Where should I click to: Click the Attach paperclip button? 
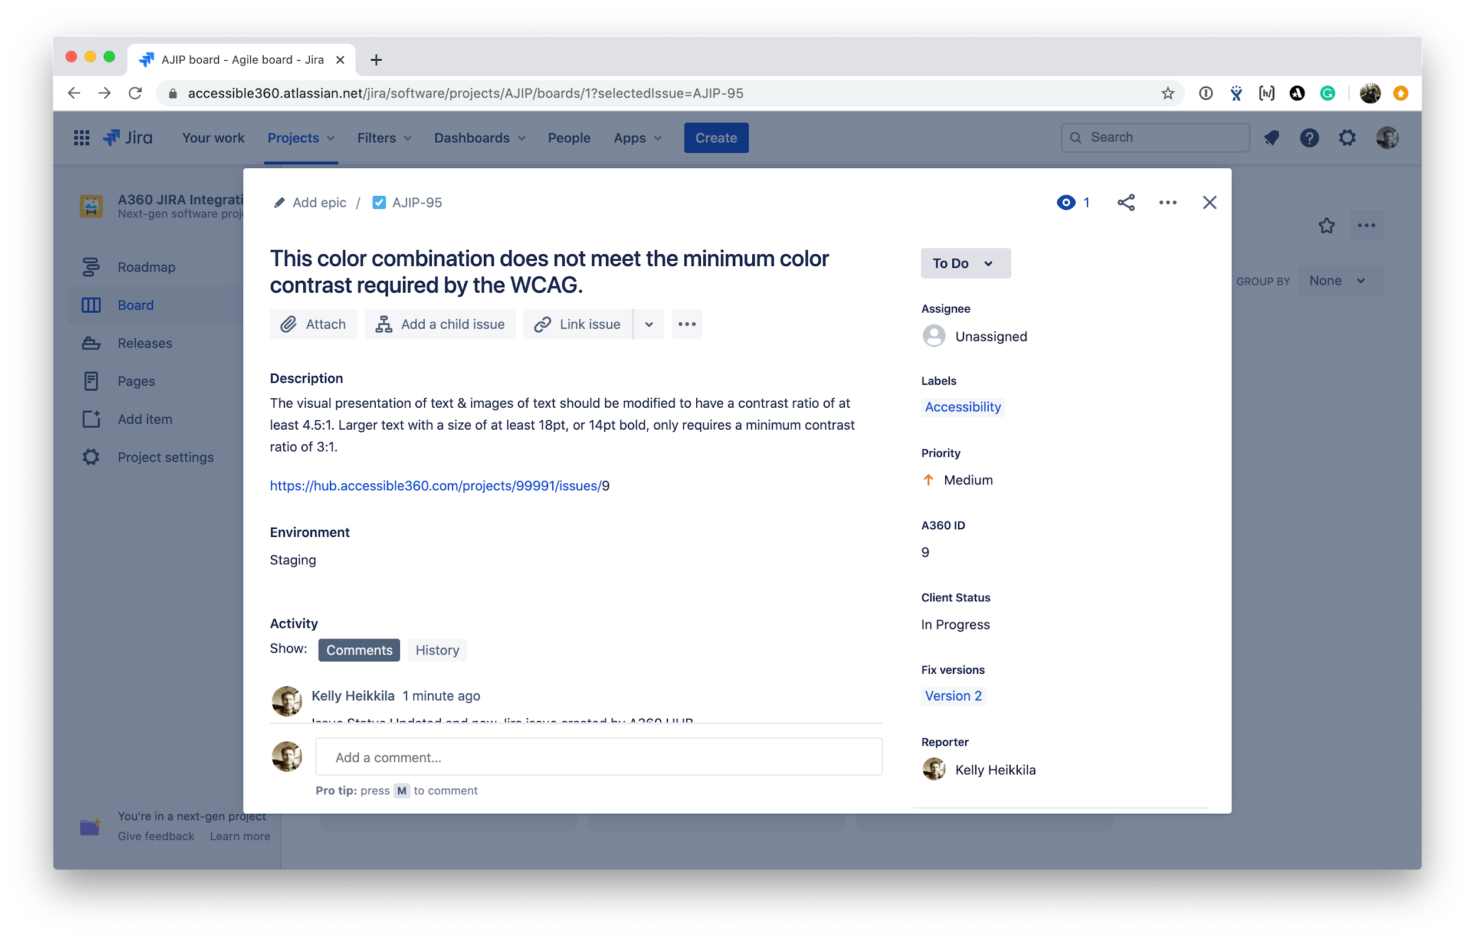click(313, 324)
